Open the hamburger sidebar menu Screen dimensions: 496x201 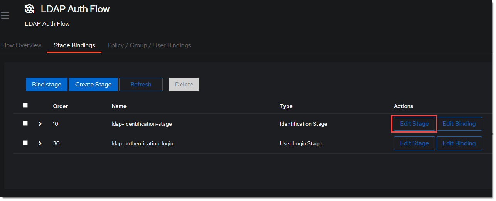pyautogui.click(x=5, y=15)
